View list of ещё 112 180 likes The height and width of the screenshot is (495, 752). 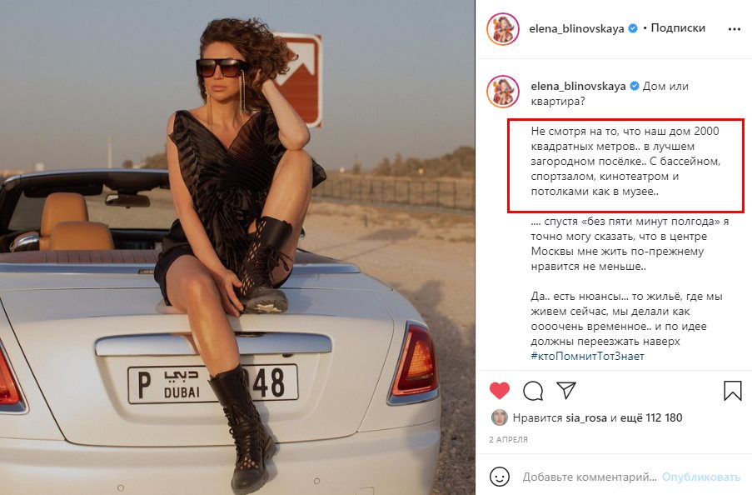651,417
